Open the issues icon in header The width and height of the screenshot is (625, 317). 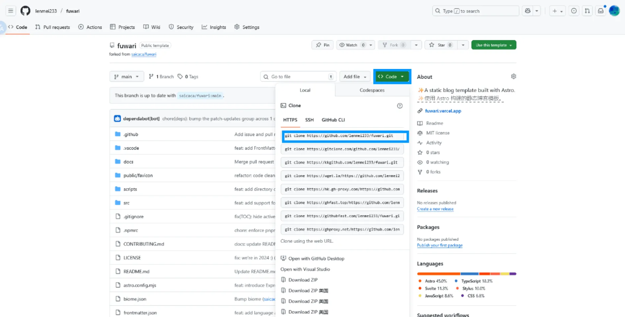[x=574, y=11]
